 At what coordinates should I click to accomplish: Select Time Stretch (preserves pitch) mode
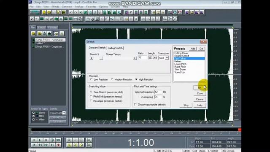(91, 92)
